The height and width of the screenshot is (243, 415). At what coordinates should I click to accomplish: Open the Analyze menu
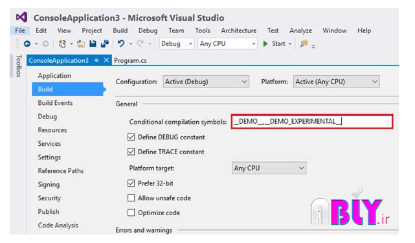click(300, 30)
